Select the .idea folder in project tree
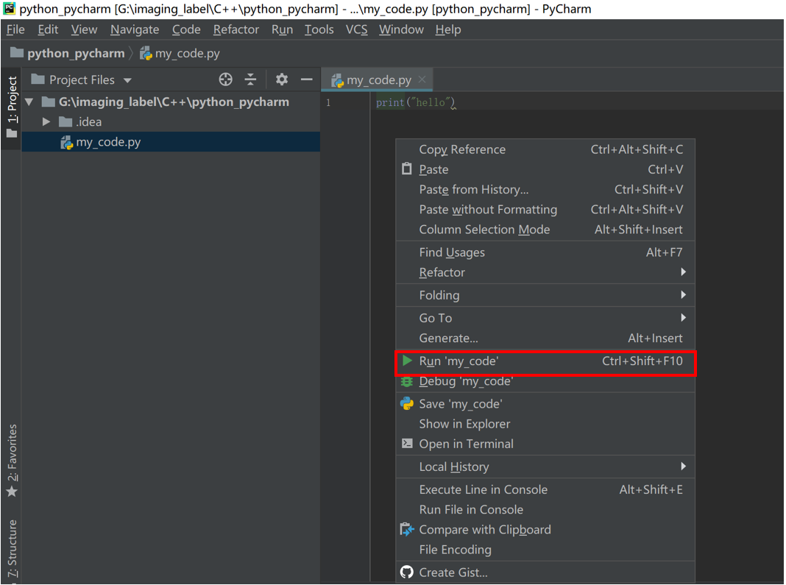Image resolution: width=786 pixels, height=585 pixels. pyautogui.click(x=171, y=122)
